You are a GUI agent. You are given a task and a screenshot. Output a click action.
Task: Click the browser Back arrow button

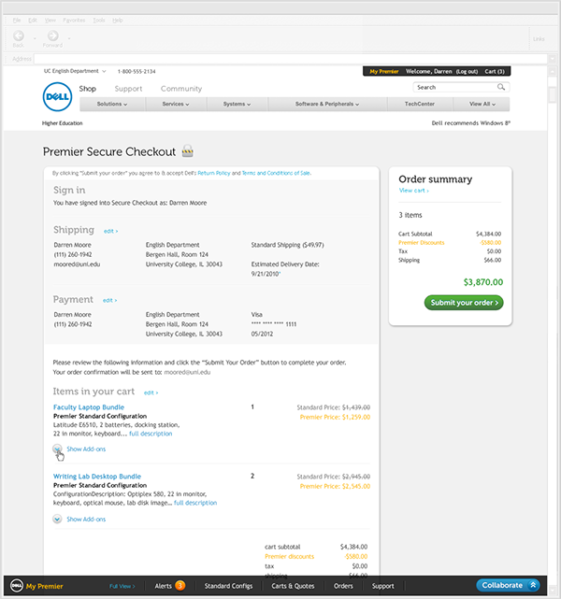coord(19,36)
